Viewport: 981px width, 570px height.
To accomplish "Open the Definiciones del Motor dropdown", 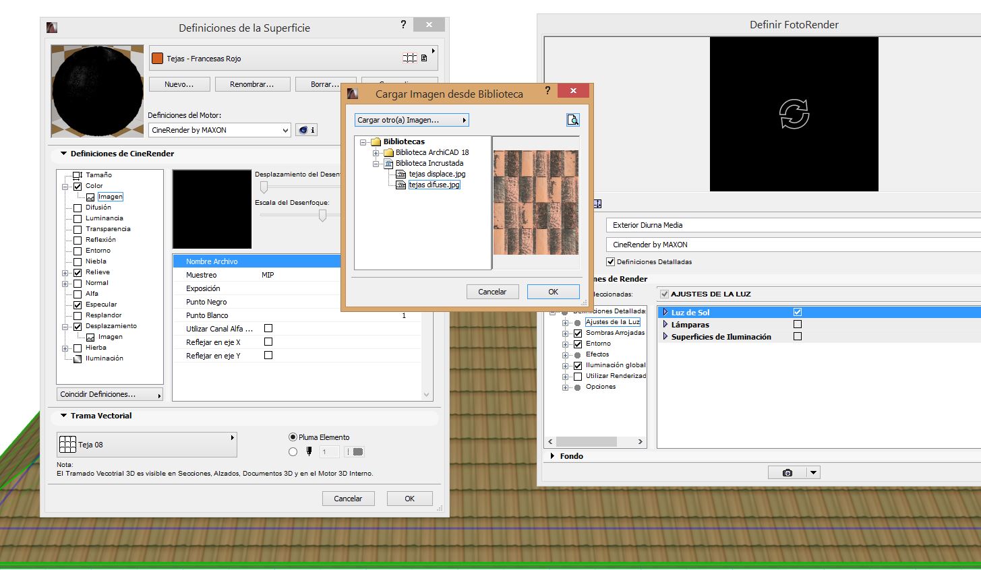I will pyautogui.click(x=220, y=130).
